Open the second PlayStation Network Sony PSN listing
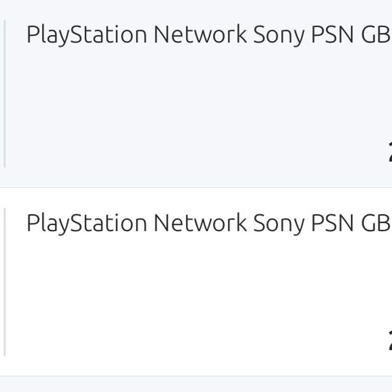 [x=204, y=223]
